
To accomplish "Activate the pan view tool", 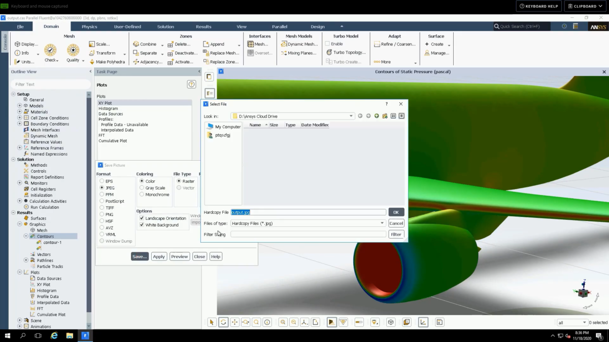I will (234, 322).
